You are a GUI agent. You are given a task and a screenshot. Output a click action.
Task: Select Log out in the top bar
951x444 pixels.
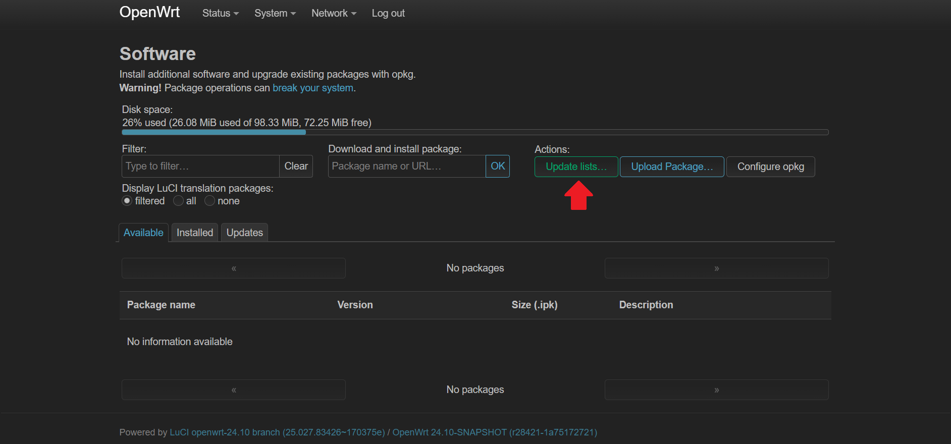(x=388, y=14)
